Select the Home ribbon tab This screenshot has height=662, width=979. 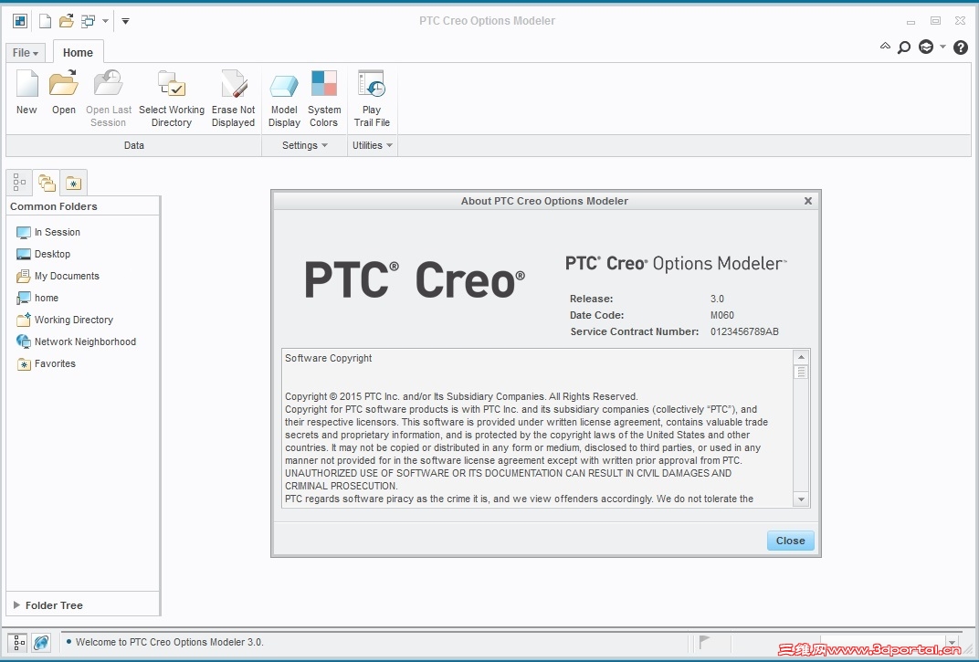[x=78, y=52]
